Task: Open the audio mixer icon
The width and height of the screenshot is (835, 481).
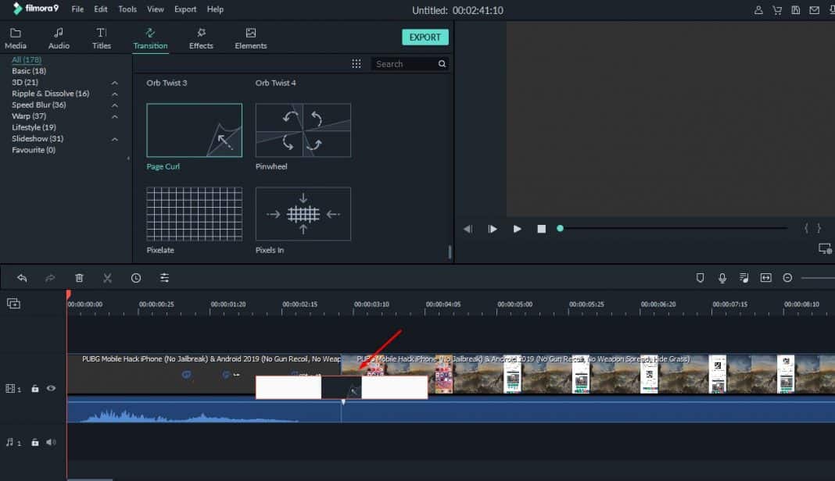Action: (744, 278)
